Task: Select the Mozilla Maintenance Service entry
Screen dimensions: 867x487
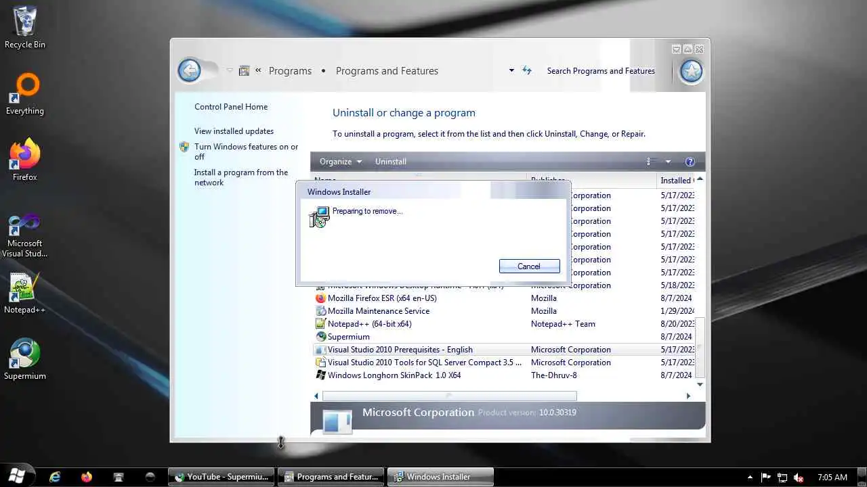Action: [x=503, y=311]
